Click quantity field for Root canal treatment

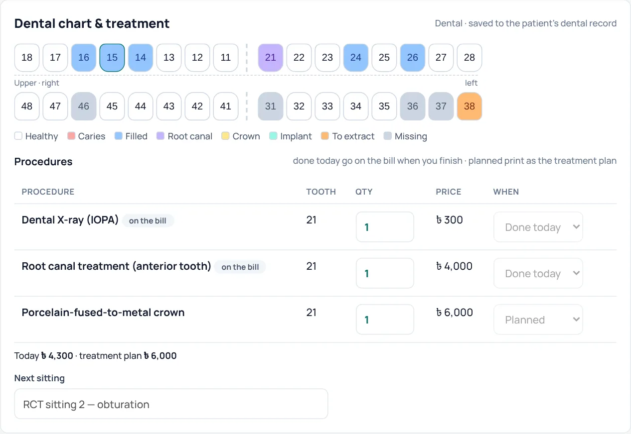385,273
